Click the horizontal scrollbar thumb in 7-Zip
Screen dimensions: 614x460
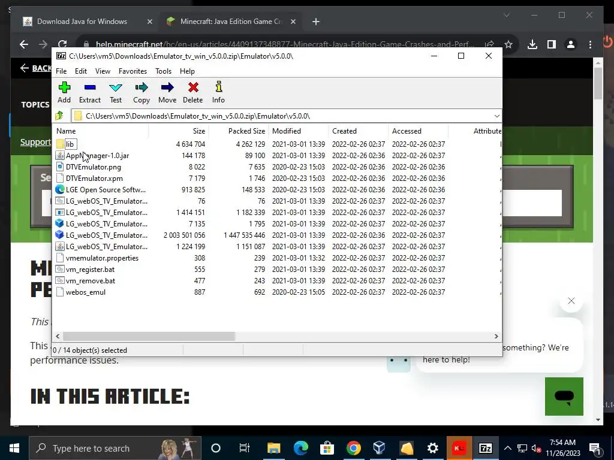point(149,337)
